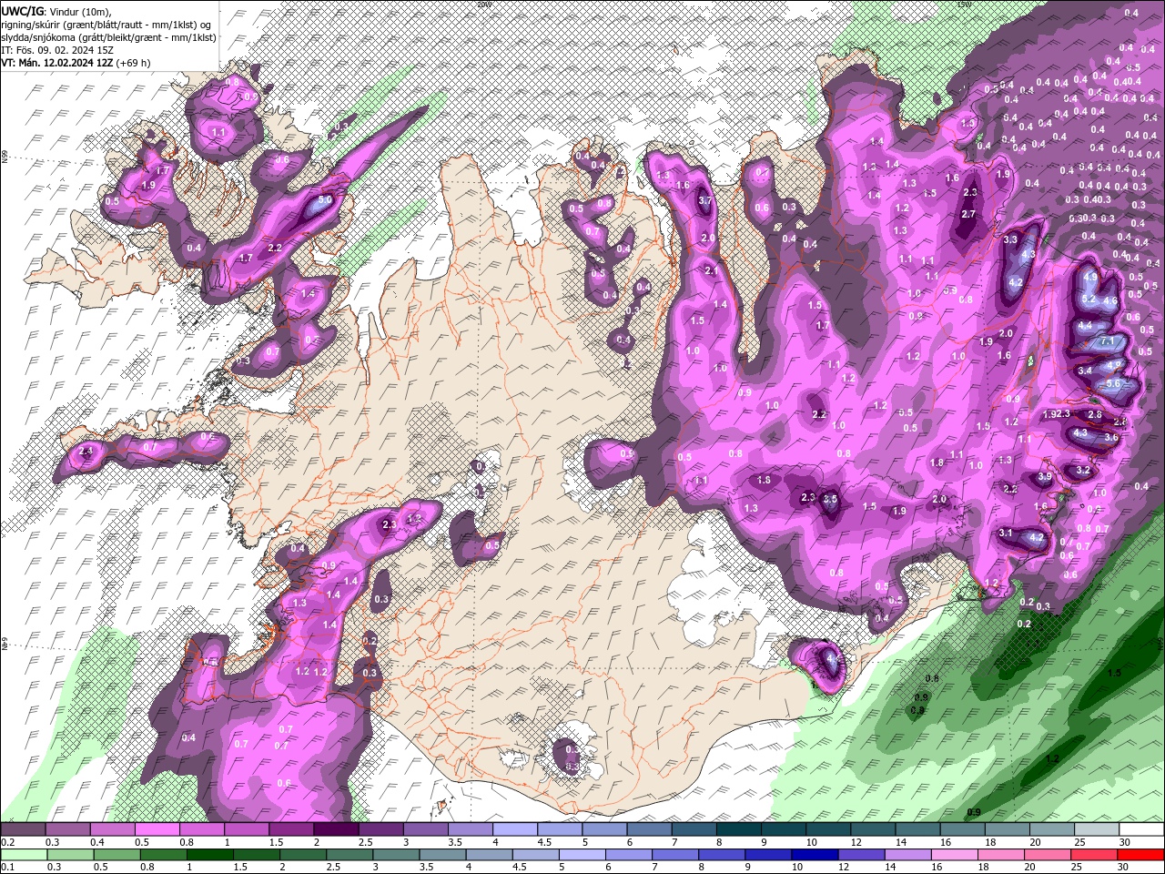1165x874 pixels.
Task: Select the 'slydda/snjókoma' legend description line
Action: [x=108, y=37]
